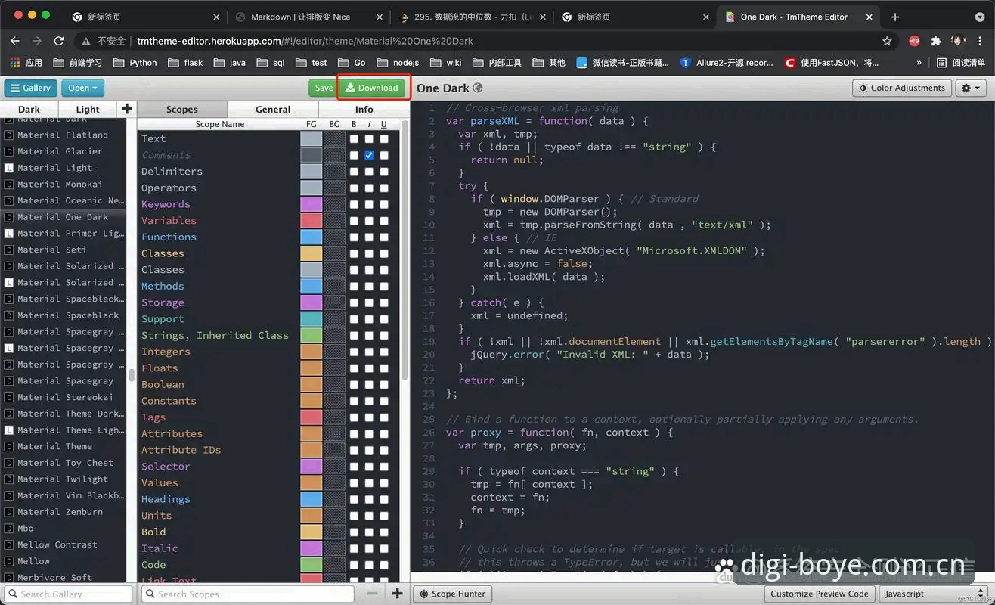Open the gear settings dropdown
995x605 pixels.
point(971,88)
